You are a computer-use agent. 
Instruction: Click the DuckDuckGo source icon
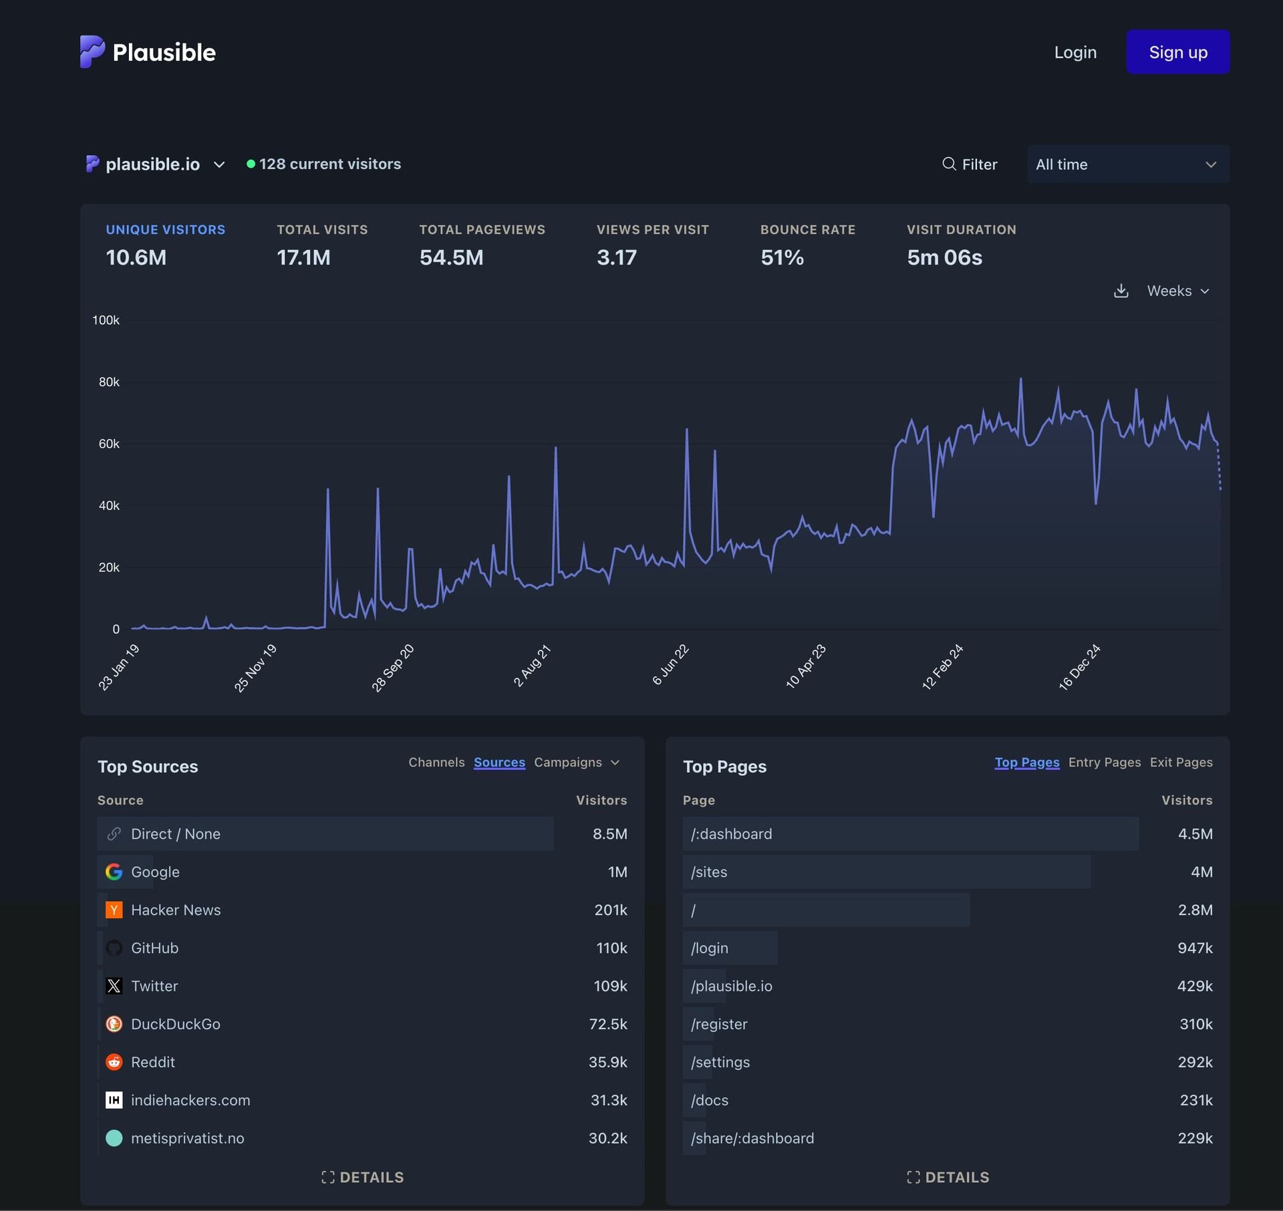[x=114, y=1024]
